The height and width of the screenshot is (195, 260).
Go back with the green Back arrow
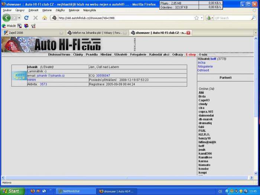point(7,18)
